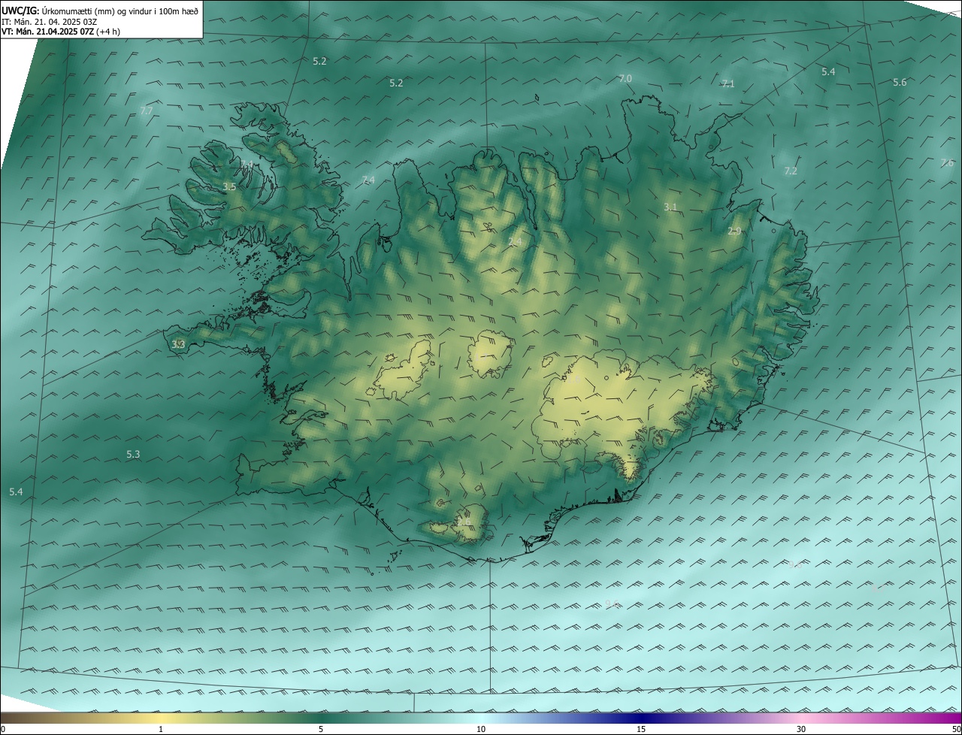The height and width of the screenshot is (735, 962).
Task: Click the 2.6 value label on the map
Action: (464, 522)
